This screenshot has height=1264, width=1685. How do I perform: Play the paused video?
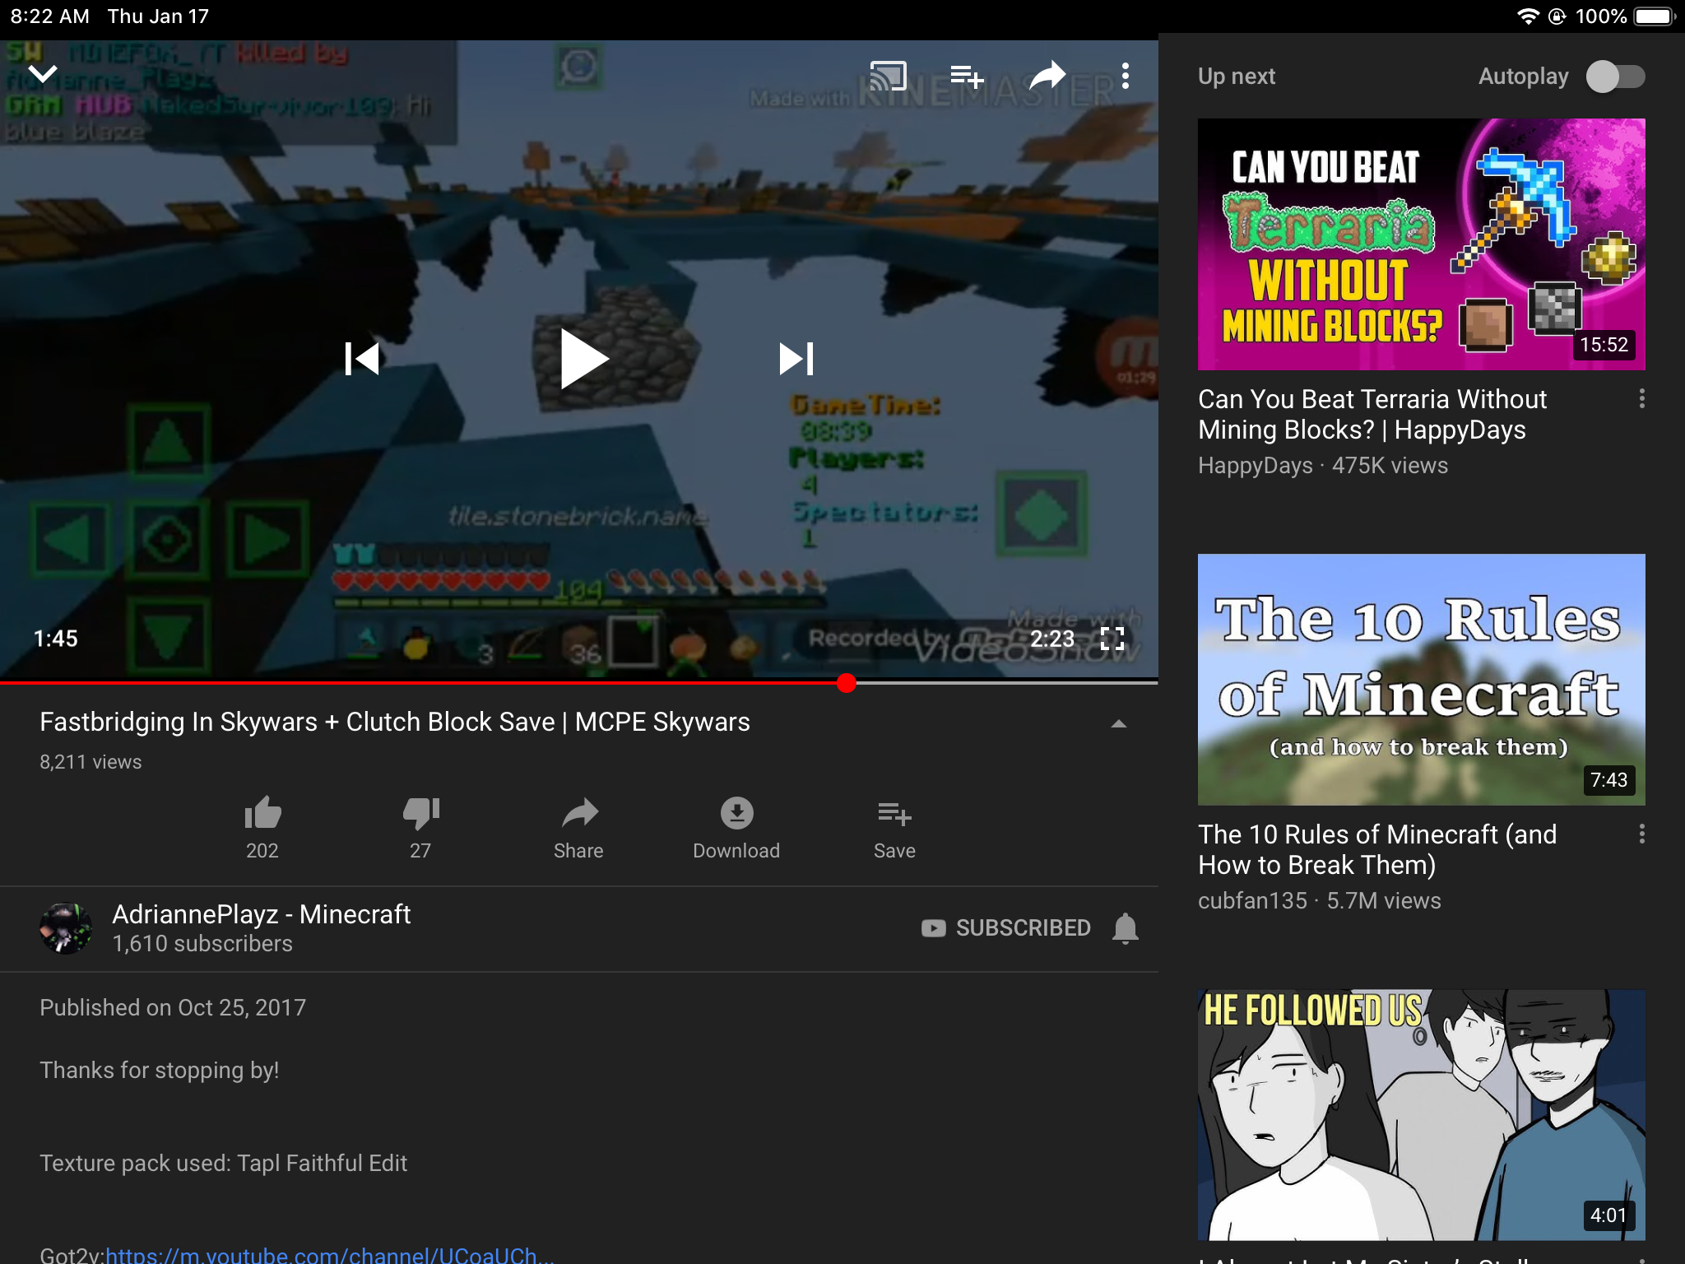(x=583, y=359)
